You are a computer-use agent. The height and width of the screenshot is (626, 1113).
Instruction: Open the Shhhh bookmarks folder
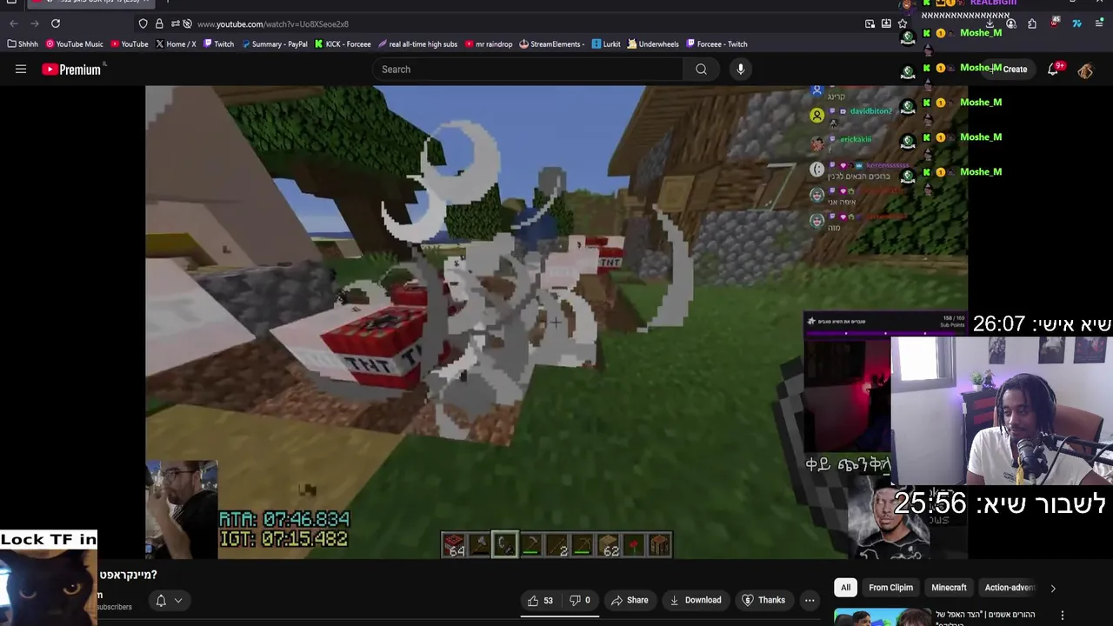coord(23,44)
